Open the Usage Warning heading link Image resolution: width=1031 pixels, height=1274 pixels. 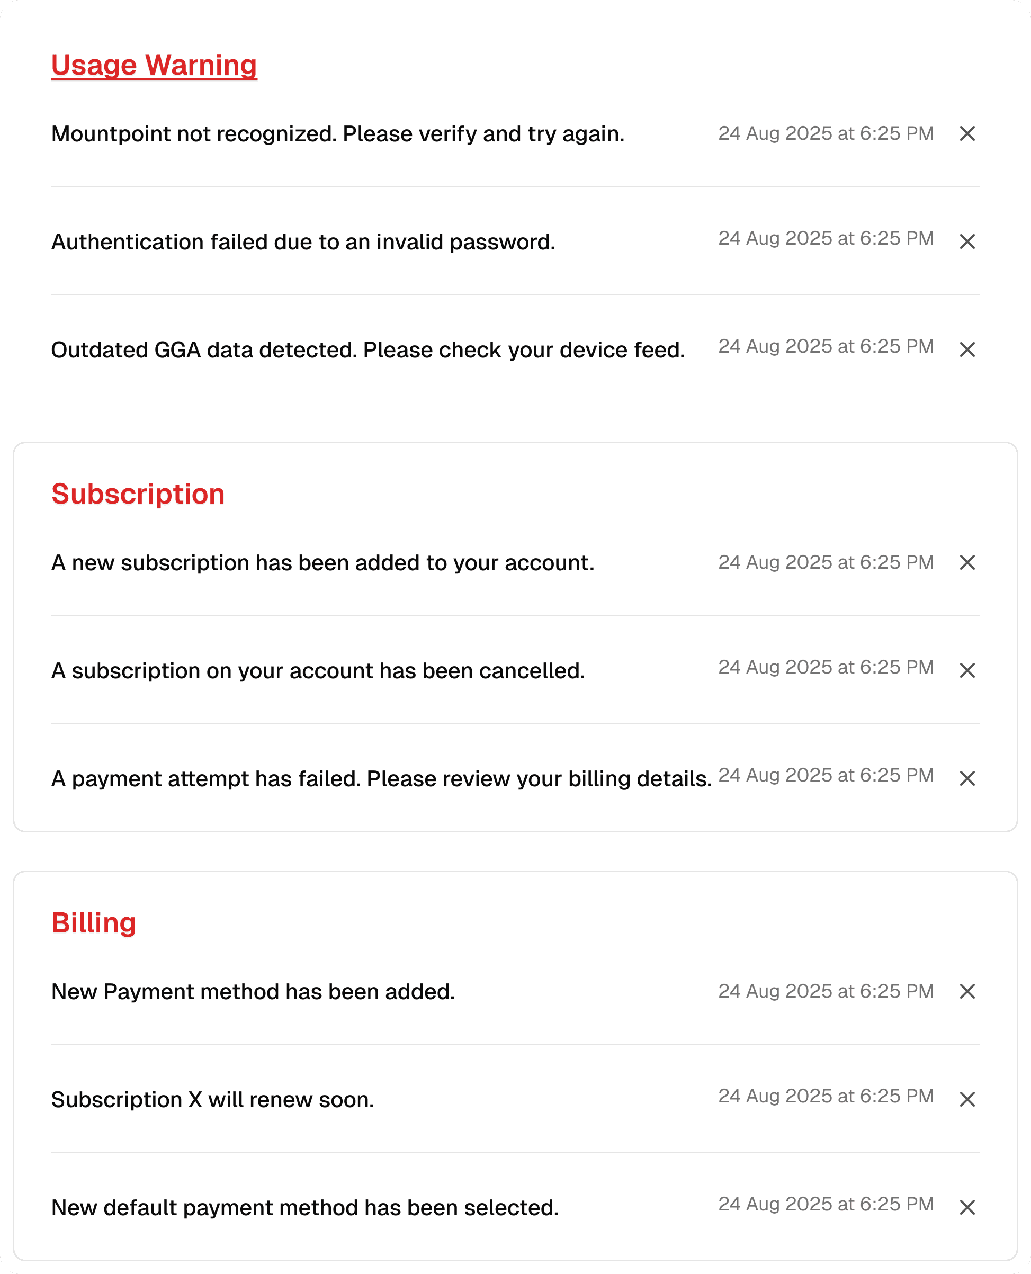[x=154, y=65]
